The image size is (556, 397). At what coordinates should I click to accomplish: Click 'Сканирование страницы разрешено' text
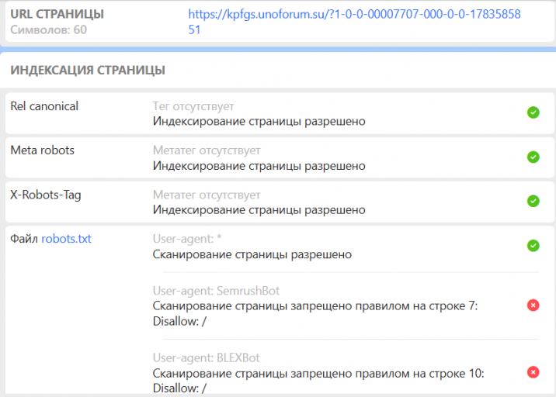[252, 254]
